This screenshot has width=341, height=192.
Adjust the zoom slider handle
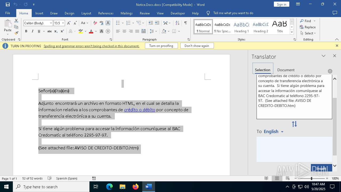tap(311, 178)
